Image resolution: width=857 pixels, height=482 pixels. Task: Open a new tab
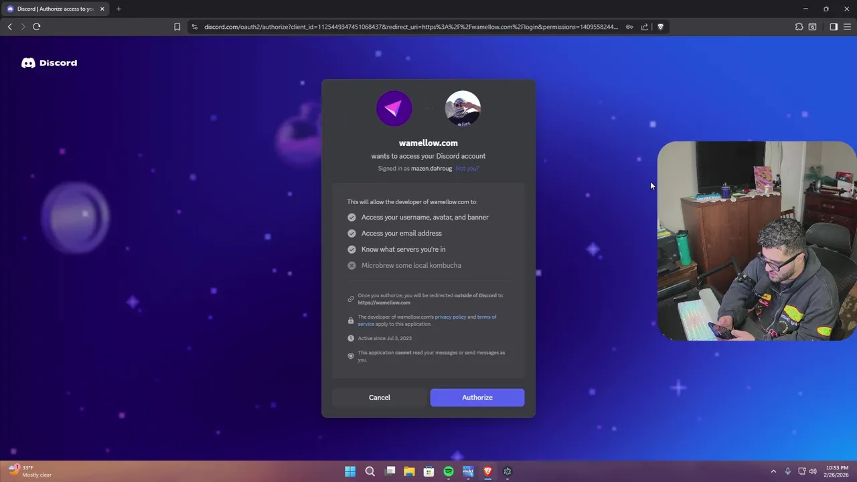click(119, 9)
